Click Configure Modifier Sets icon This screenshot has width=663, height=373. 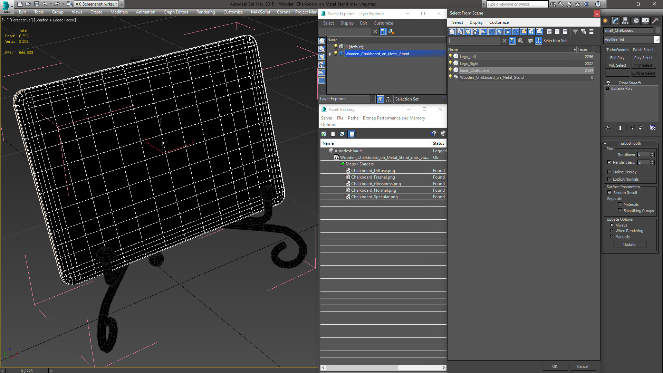[653, 128]
